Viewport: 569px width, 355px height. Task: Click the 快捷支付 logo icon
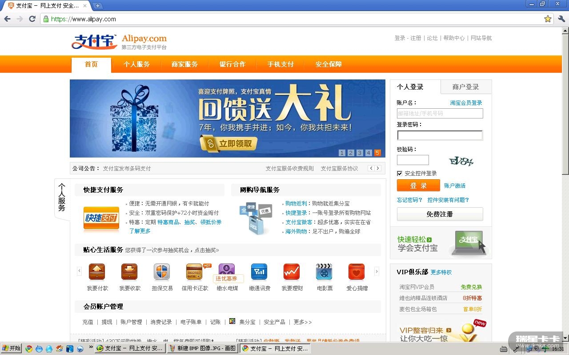point(101,218)
